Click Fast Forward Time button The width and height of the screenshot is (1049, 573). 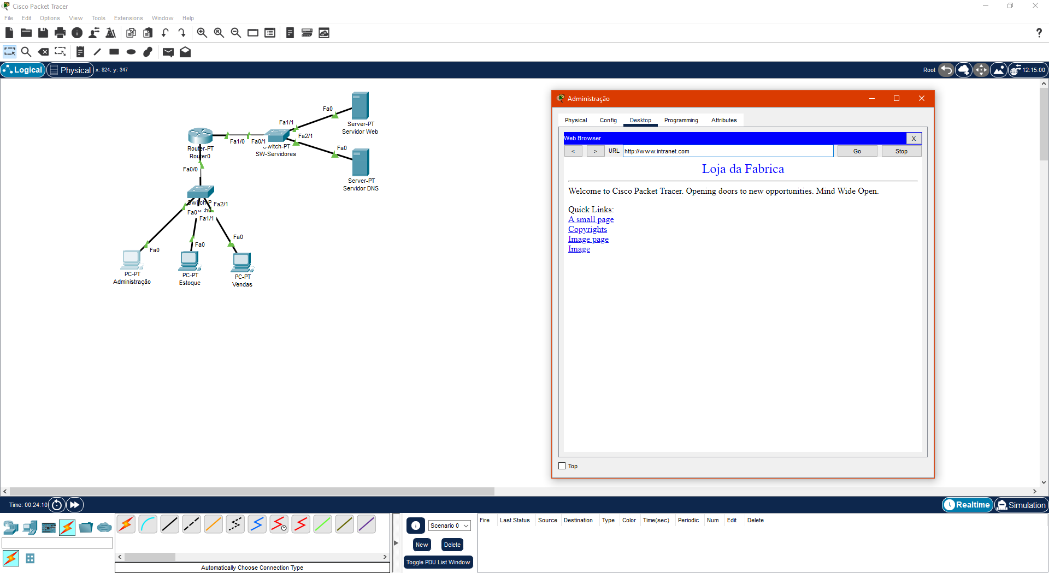75,505
